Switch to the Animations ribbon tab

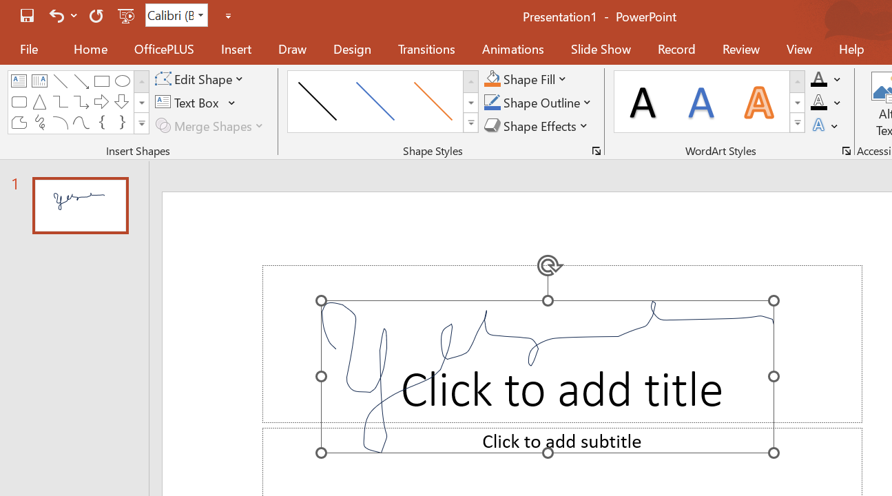coord(512,49)
